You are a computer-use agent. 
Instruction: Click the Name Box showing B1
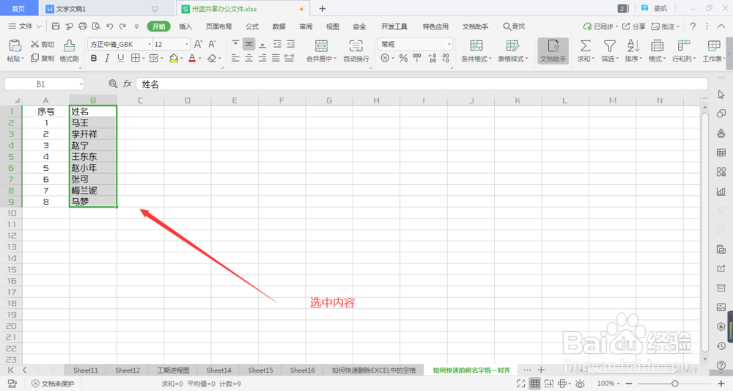(44, 84)
